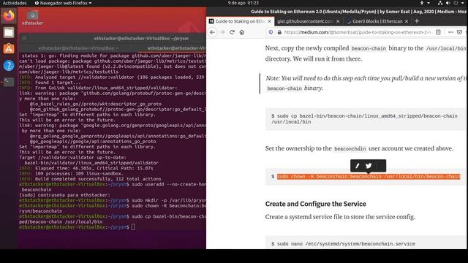The image size is (468, 263).
Task: Close the Goerli Blocks Etherscan tab
Action: pyautogui.click(x=407, y=21)
